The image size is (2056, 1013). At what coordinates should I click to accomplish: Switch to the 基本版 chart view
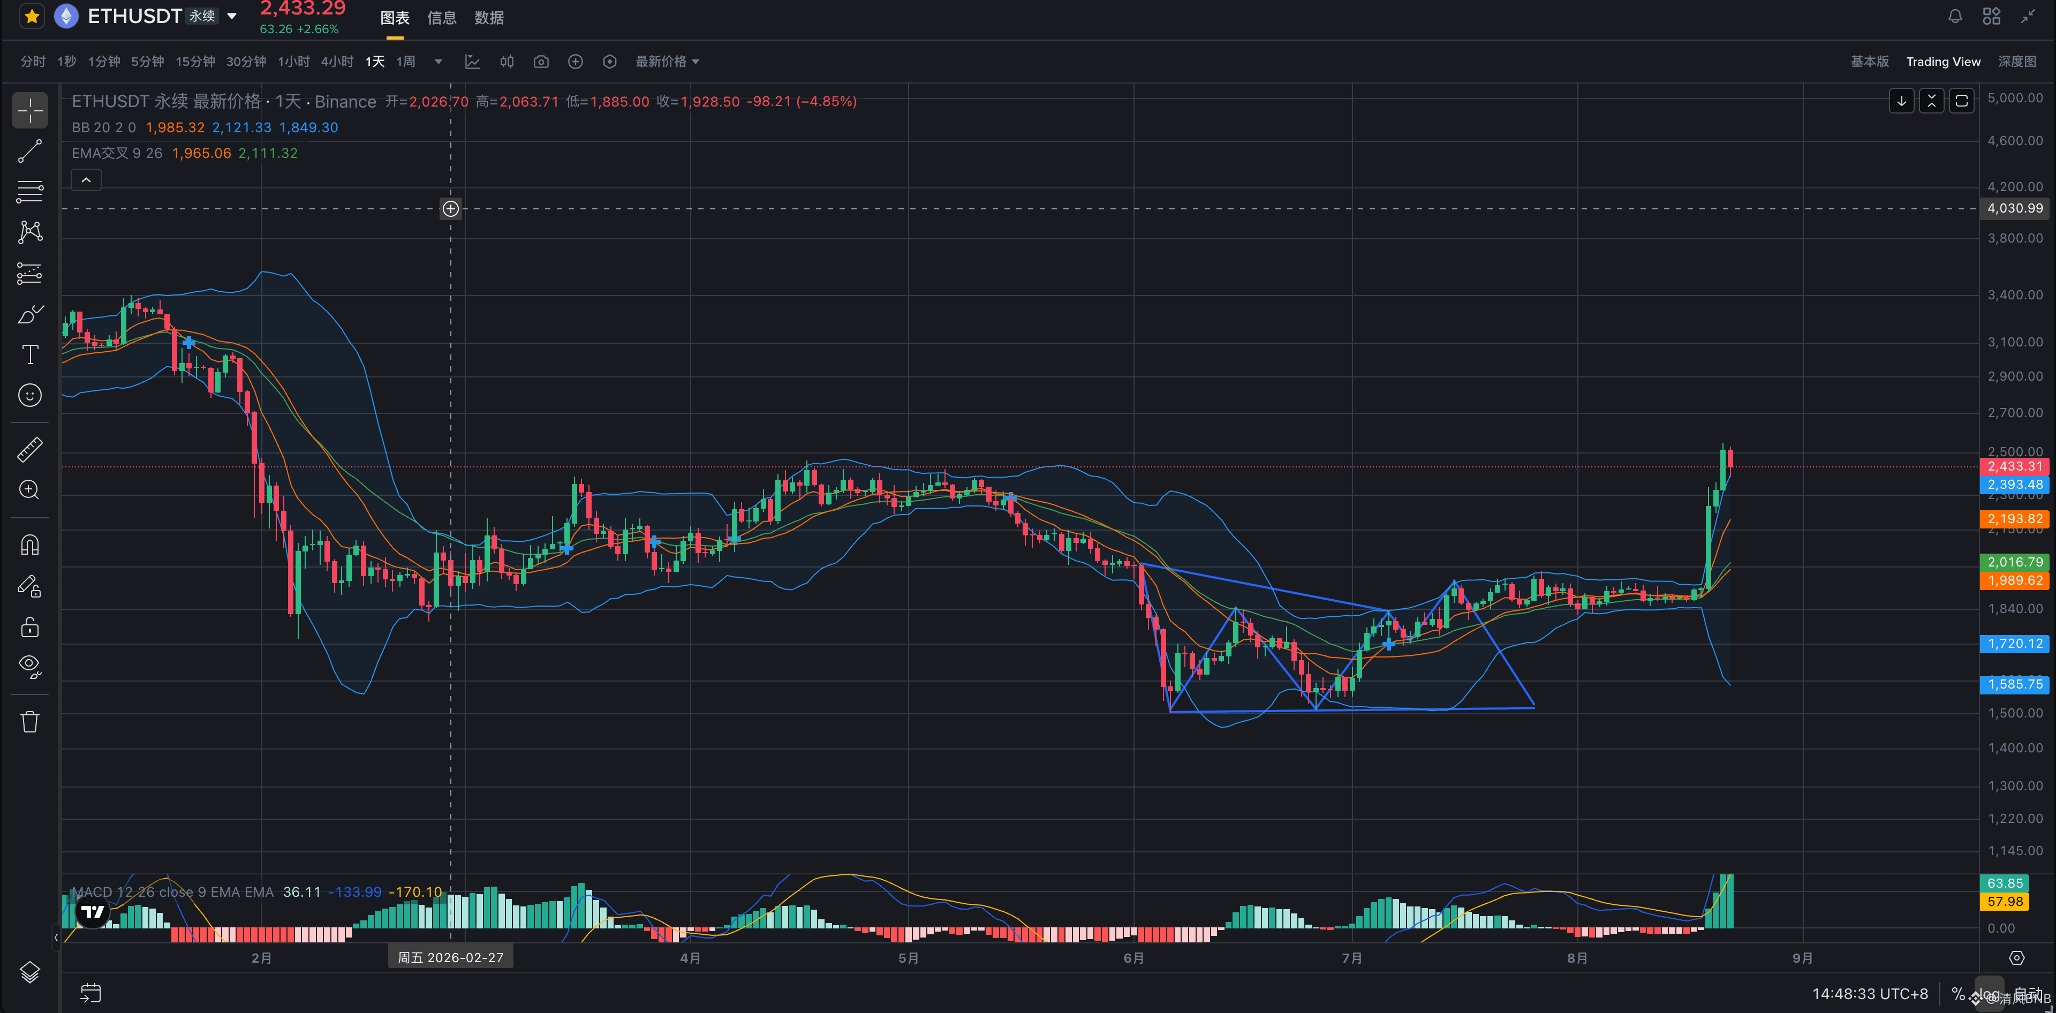click(x=1869, y=62)
